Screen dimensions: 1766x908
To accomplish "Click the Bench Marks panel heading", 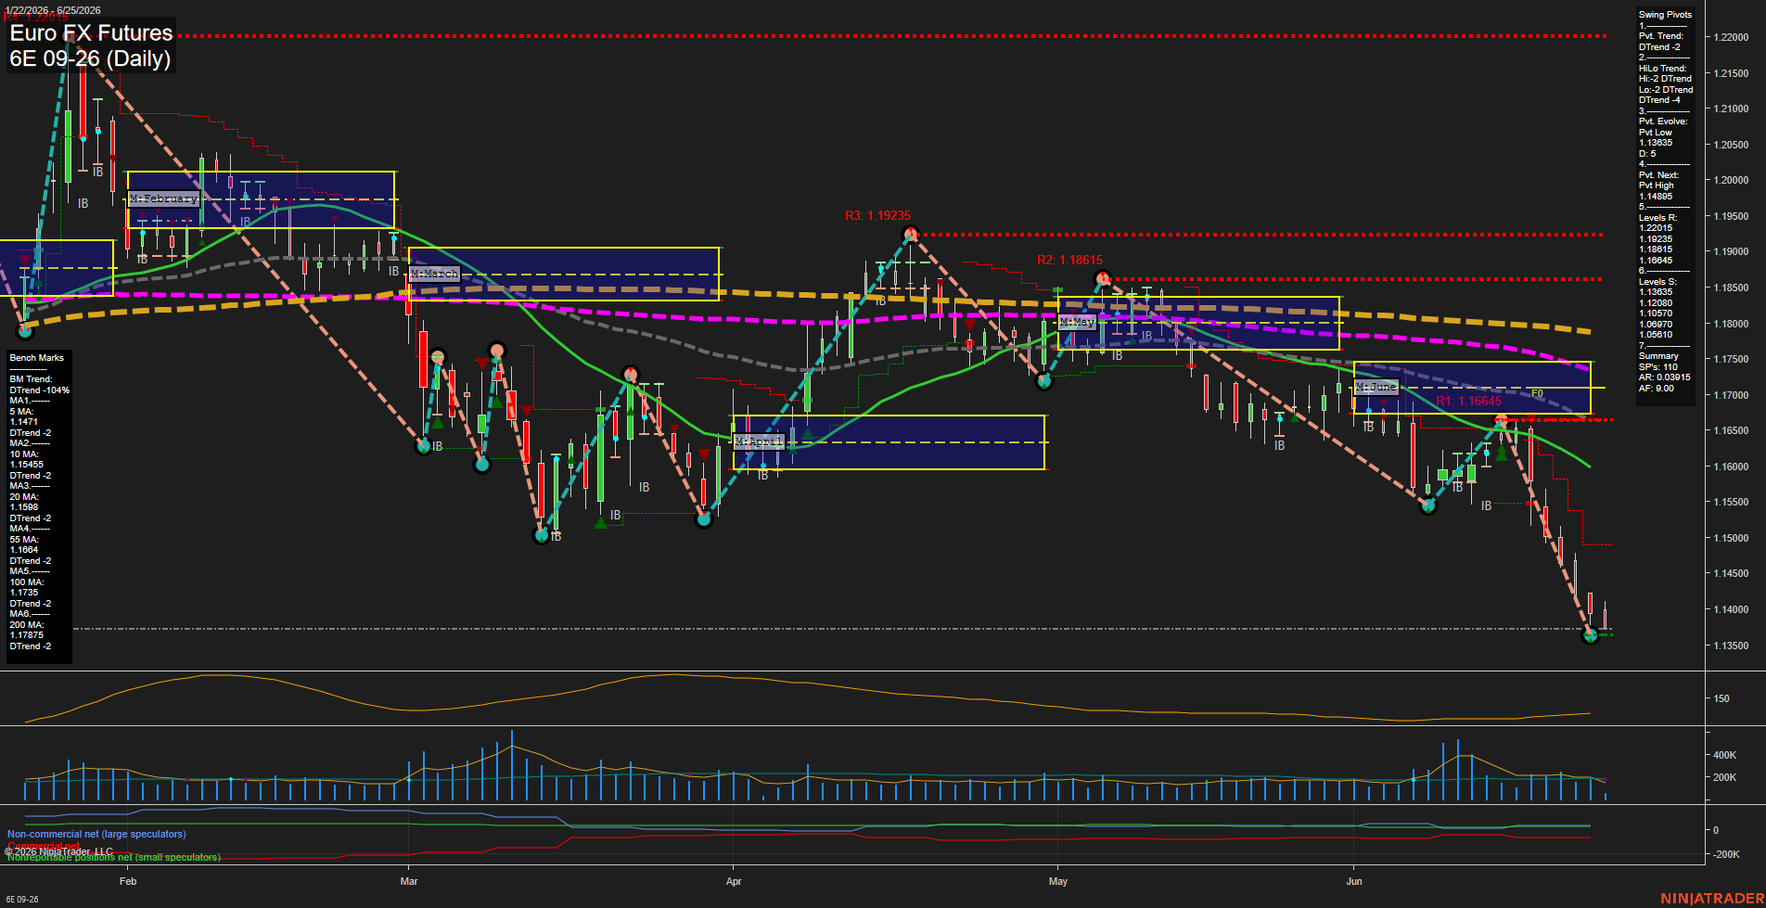I will coord(37,358).
